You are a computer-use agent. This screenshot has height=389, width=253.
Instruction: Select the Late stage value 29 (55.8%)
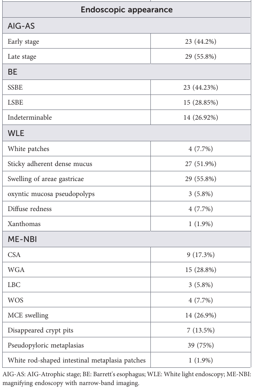point(200,57)
